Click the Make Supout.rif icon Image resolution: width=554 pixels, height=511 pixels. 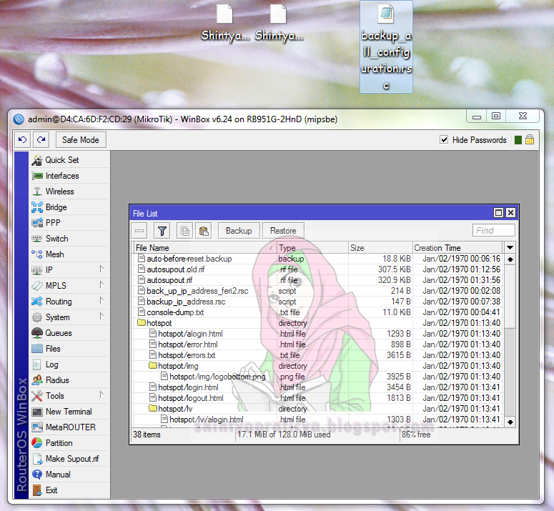(x=37, y=459)
